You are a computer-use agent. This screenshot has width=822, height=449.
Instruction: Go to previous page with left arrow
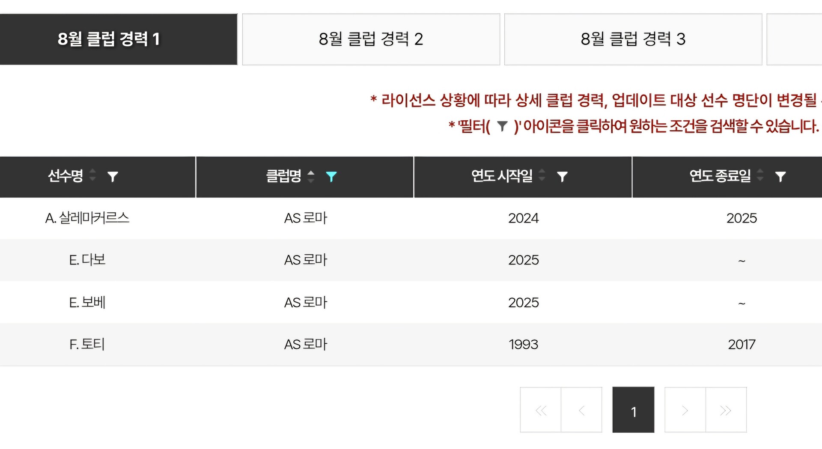click(581, 410)
